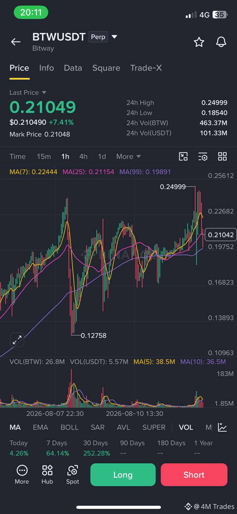Toggle the MA indicator
This screenshot has height=514, width=237.
15,427
